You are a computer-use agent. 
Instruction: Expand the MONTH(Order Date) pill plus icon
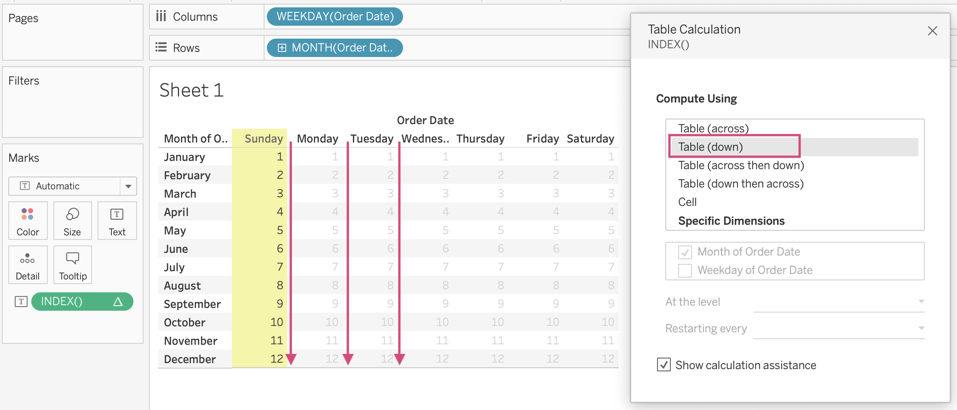pos(282,48)
